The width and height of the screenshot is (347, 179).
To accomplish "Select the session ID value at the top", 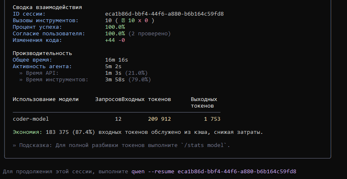I will tap(164, 14).
